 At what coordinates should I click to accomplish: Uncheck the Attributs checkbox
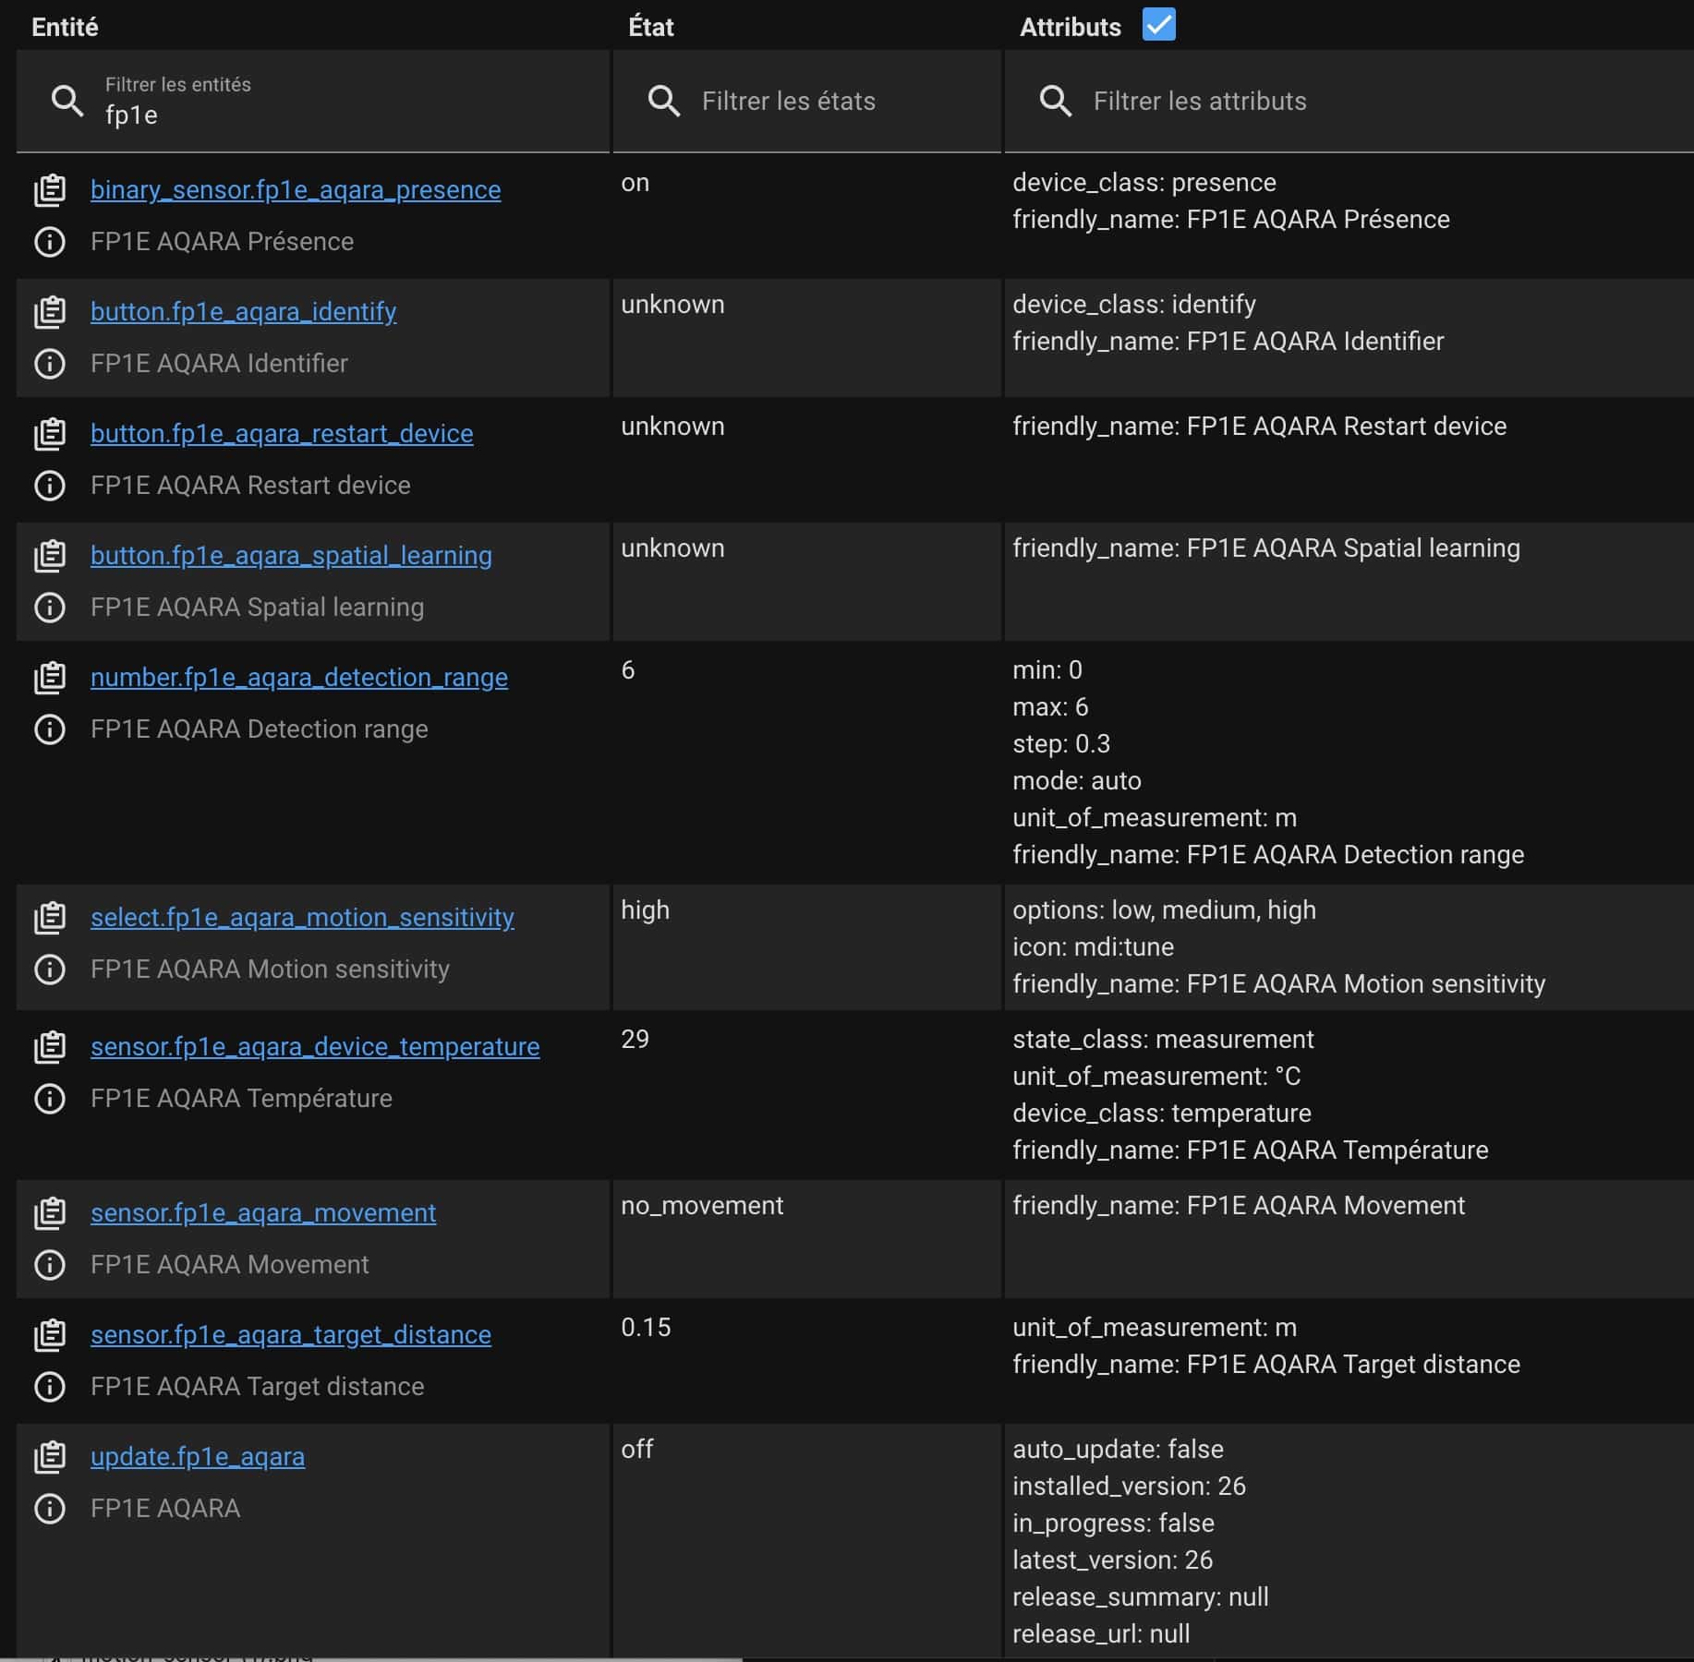point(1159,24)
